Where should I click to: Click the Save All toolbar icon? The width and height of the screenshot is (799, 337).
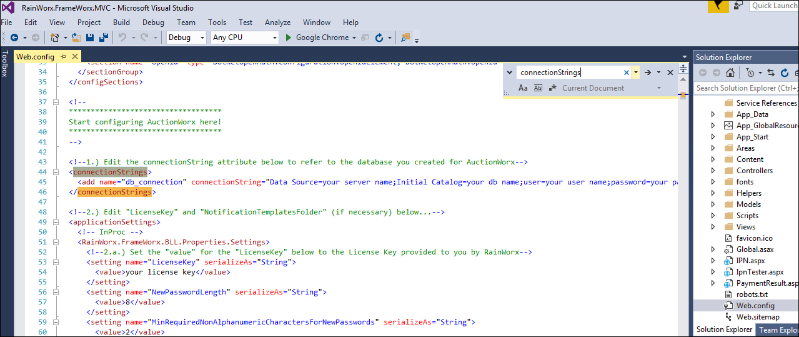(104, 38)
